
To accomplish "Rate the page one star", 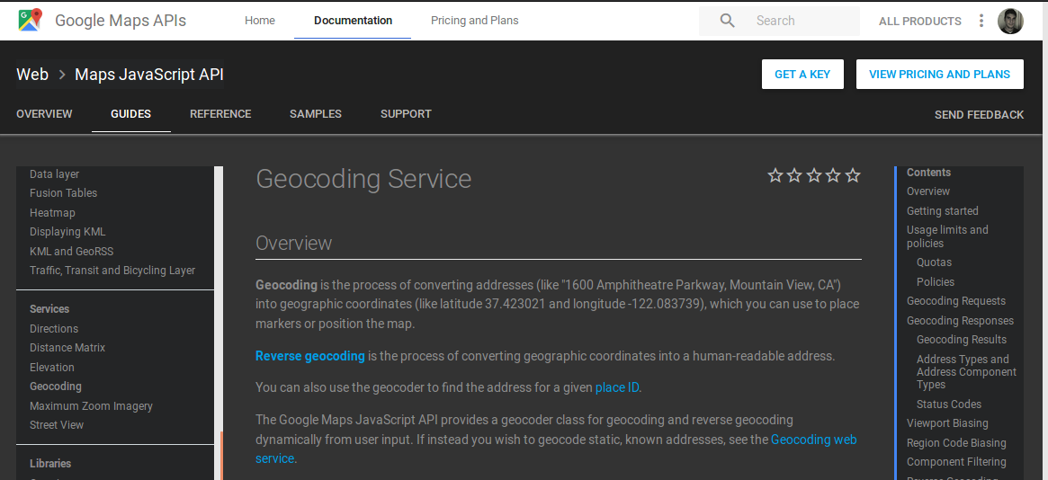I will (x=775, y=175).
